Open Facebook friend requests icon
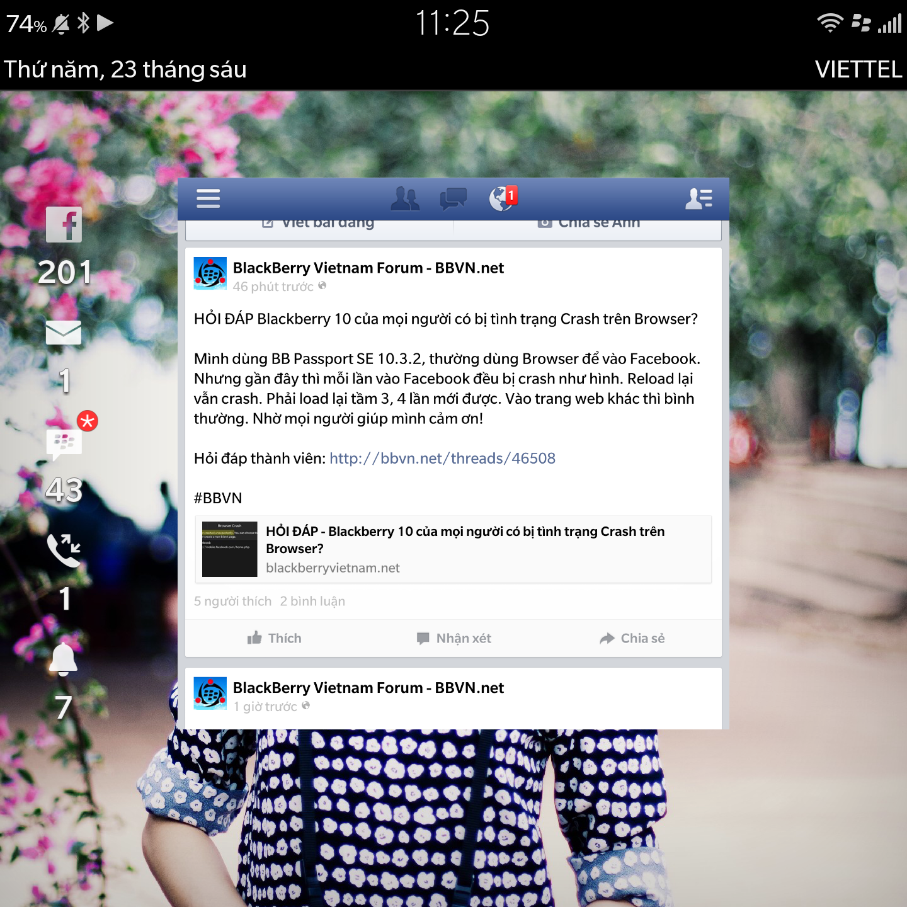Screen dimensions: 907x907 click(405, 198)
